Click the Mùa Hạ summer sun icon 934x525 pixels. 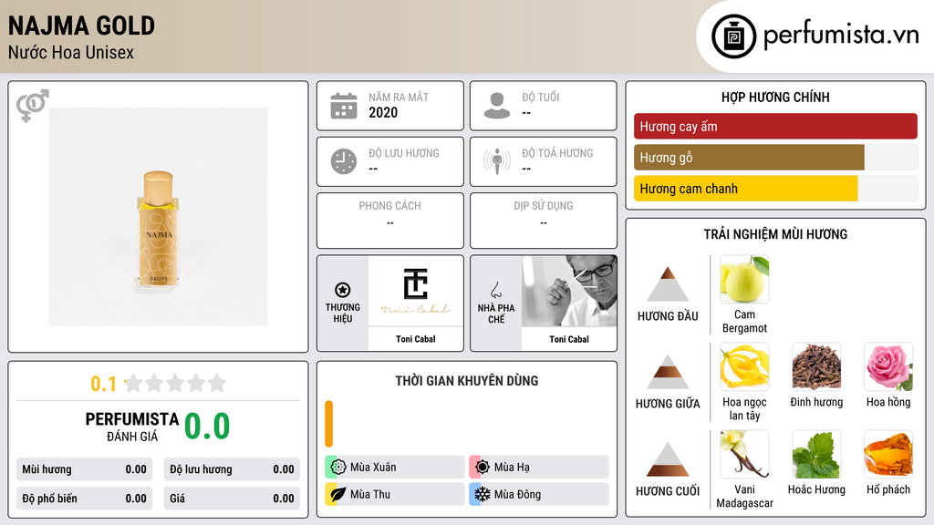coord(483,467)
